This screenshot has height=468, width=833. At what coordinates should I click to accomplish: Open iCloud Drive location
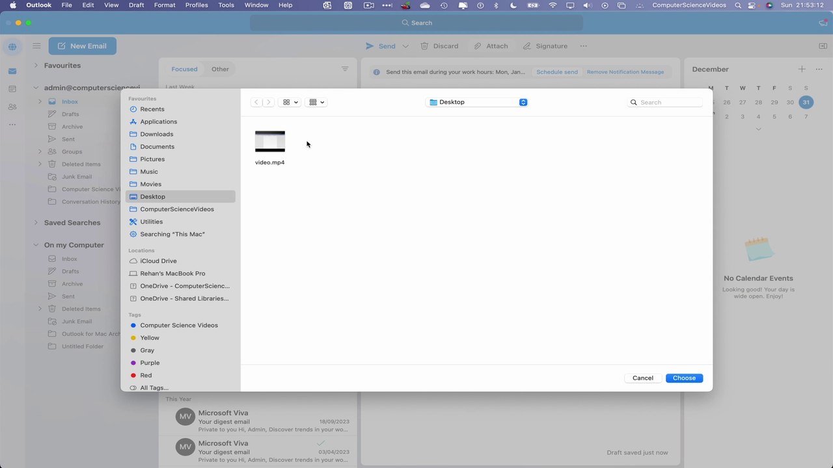180,261
